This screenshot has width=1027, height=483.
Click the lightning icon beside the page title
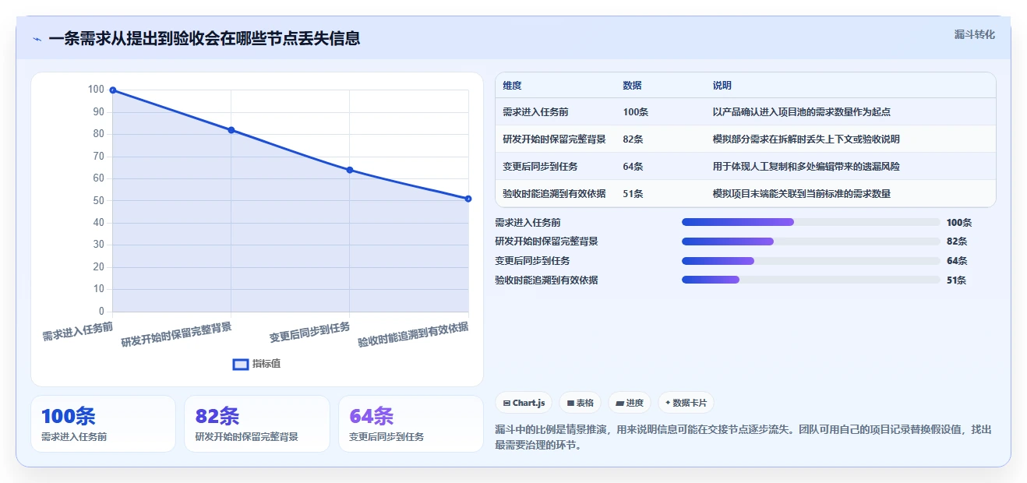point(37,39)
